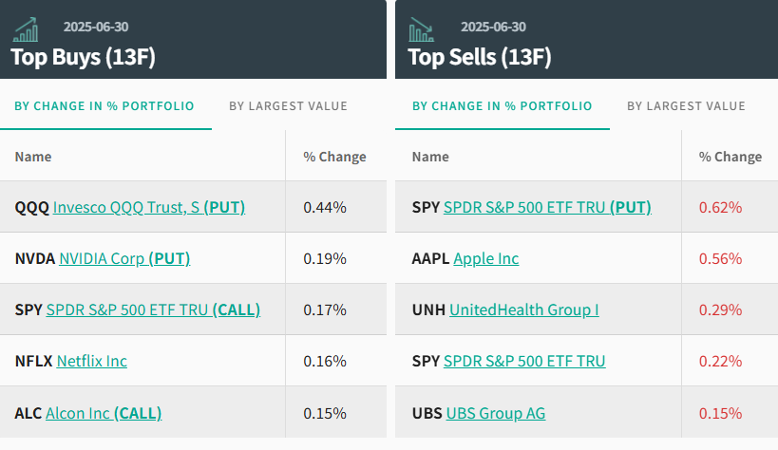Click SPDR S&P 500 ETF PUT in Top Sells

click(548, 207)
